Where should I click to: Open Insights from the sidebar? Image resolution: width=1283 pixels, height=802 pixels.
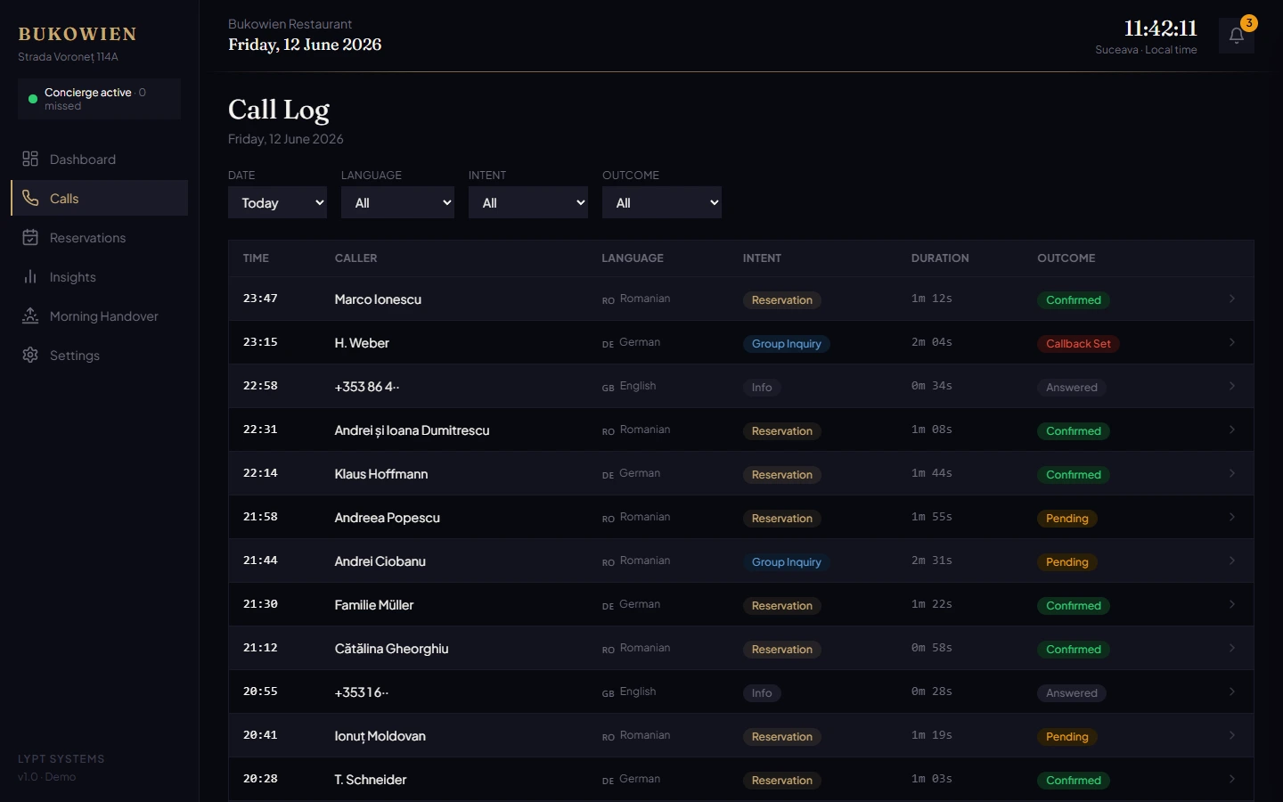pos(99,276)
